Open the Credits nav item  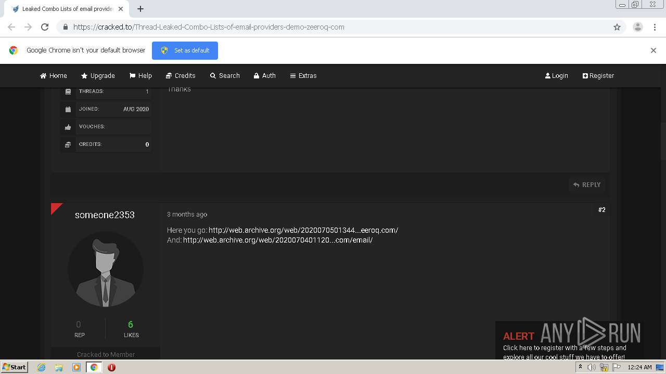[x=181, y=75]
